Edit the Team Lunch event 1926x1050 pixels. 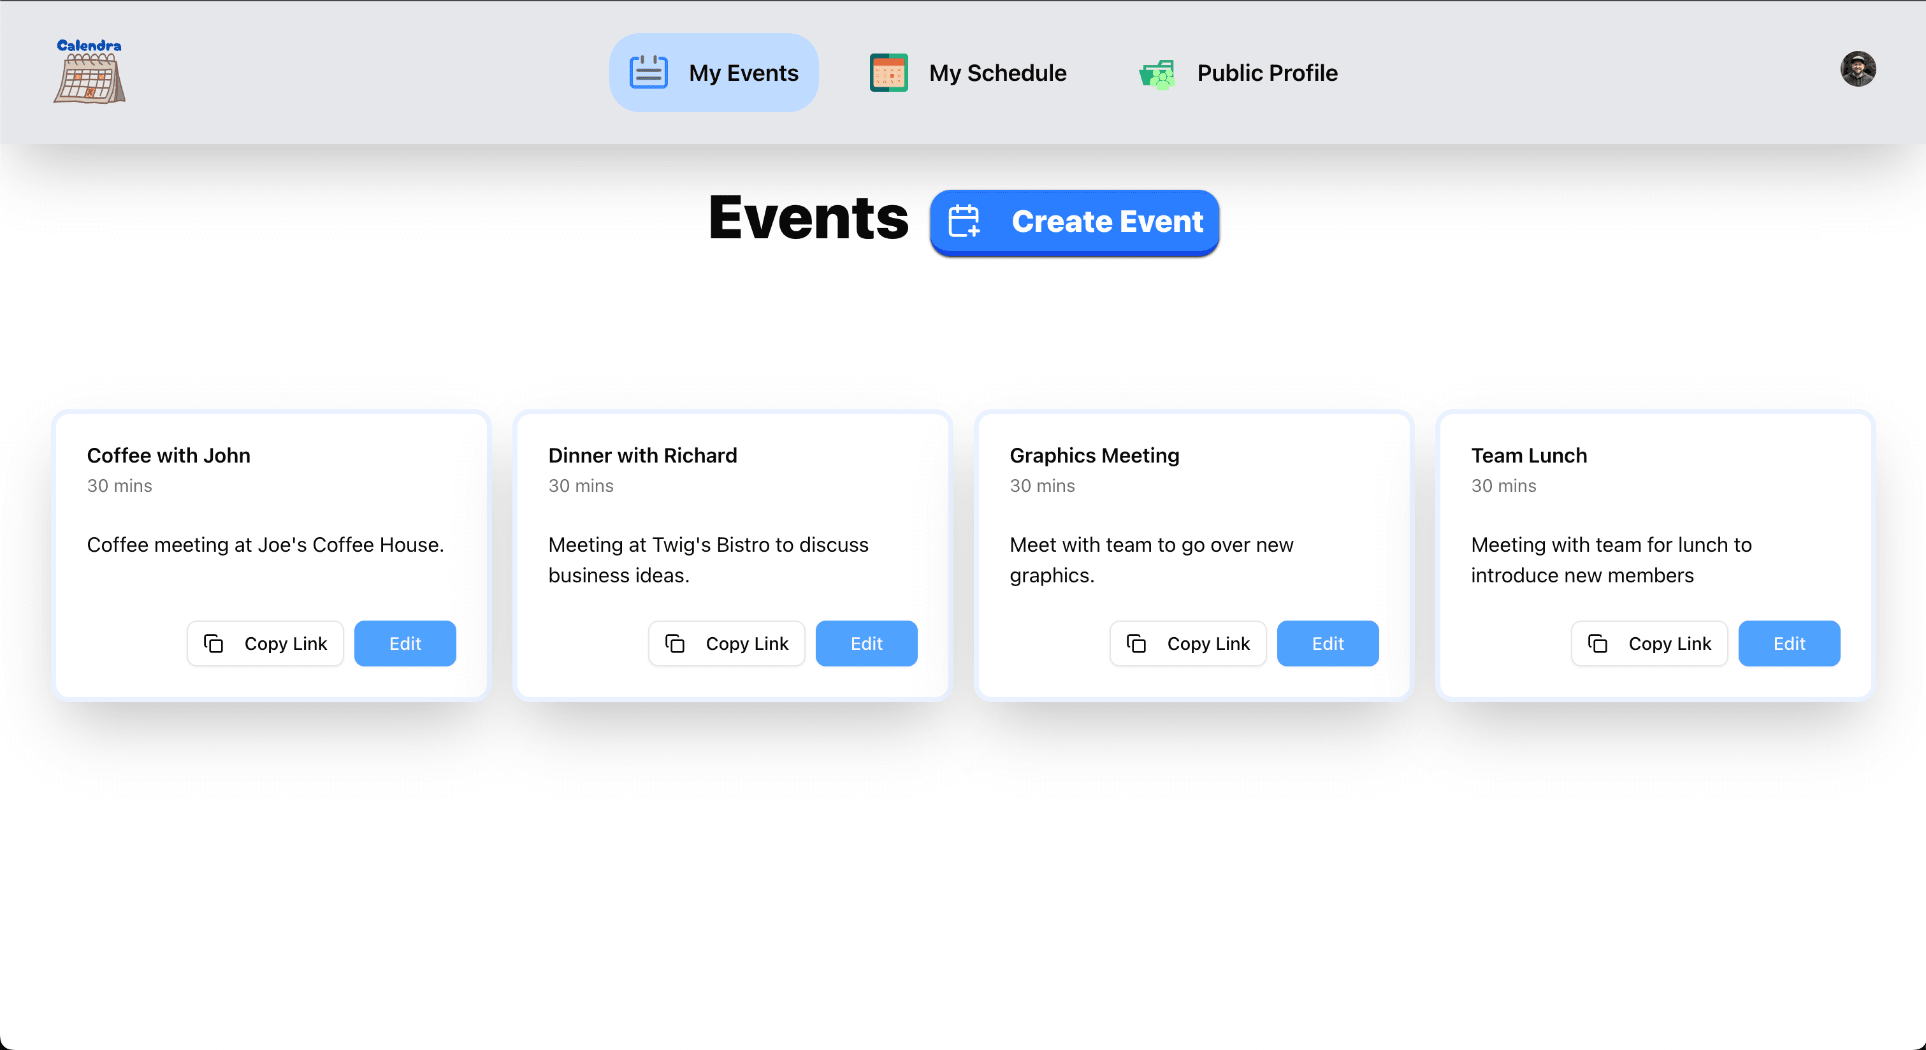pyautogui.click(x=1789, y=644)
